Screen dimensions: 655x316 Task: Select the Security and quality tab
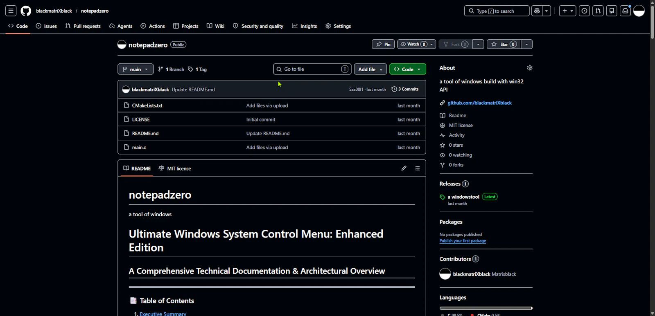pyautogui.click(x=258, y=26)
